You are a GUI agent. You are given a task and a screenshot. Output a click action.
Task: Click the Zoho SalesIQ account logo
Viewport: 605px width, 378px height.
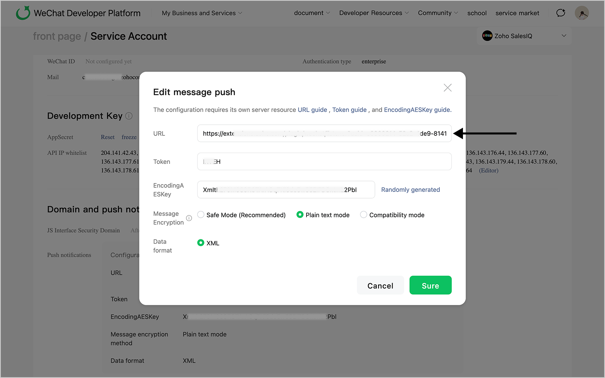[487, 36]
